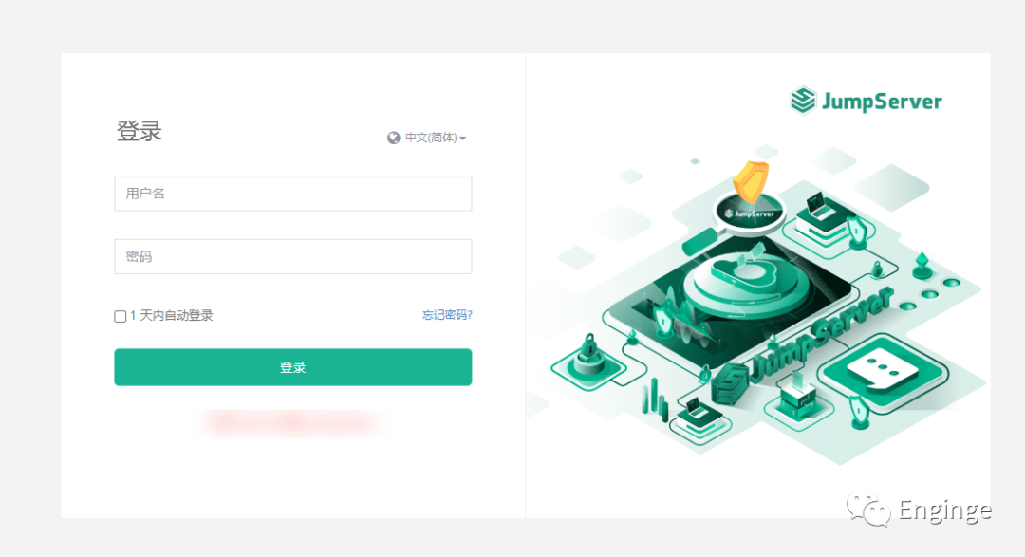
Task: Enable the 1 天内自动登录 checkbox
Action: [x=121, y=316]
